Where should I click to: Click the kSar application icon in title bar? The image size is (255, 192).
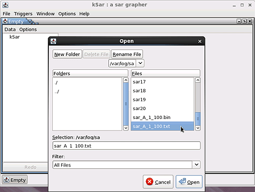pyautogui.click(x=5, y=5)
